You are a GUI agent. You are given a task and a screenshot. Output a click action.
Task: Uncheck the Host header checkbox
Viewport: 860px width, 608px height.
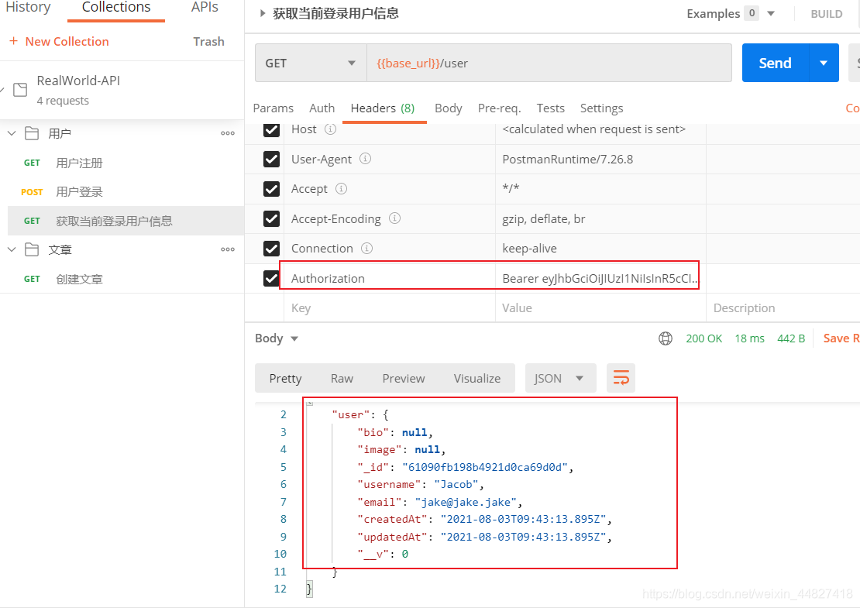click(271, 129)
